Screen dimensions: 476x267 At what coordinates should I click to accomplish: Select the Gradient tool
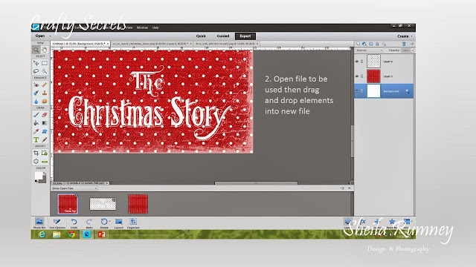click(x=45, y=123)
